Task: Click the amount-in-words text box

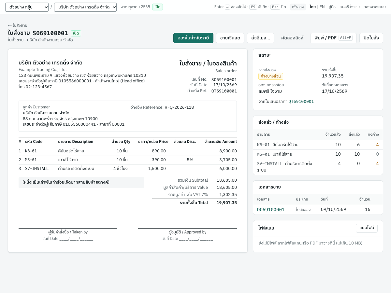Action: coord(81,183)
